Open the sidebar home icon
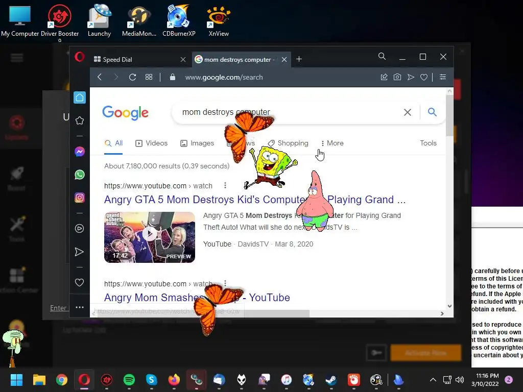Image resolution: width=523 pixels, height=392 pixels. [80, 97]
